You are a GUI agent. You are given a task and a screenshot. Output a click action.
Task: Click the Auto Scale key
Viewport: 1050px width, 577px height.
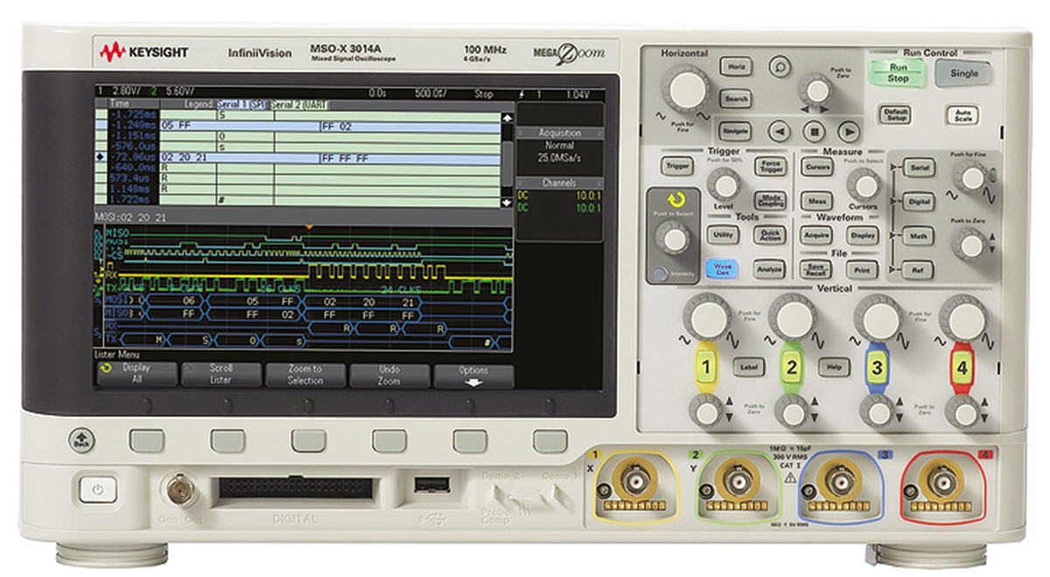tap(961, 115)
